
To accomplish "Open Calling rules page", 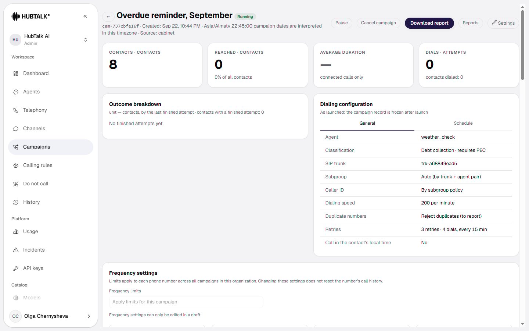I will (x=51, y=165).
